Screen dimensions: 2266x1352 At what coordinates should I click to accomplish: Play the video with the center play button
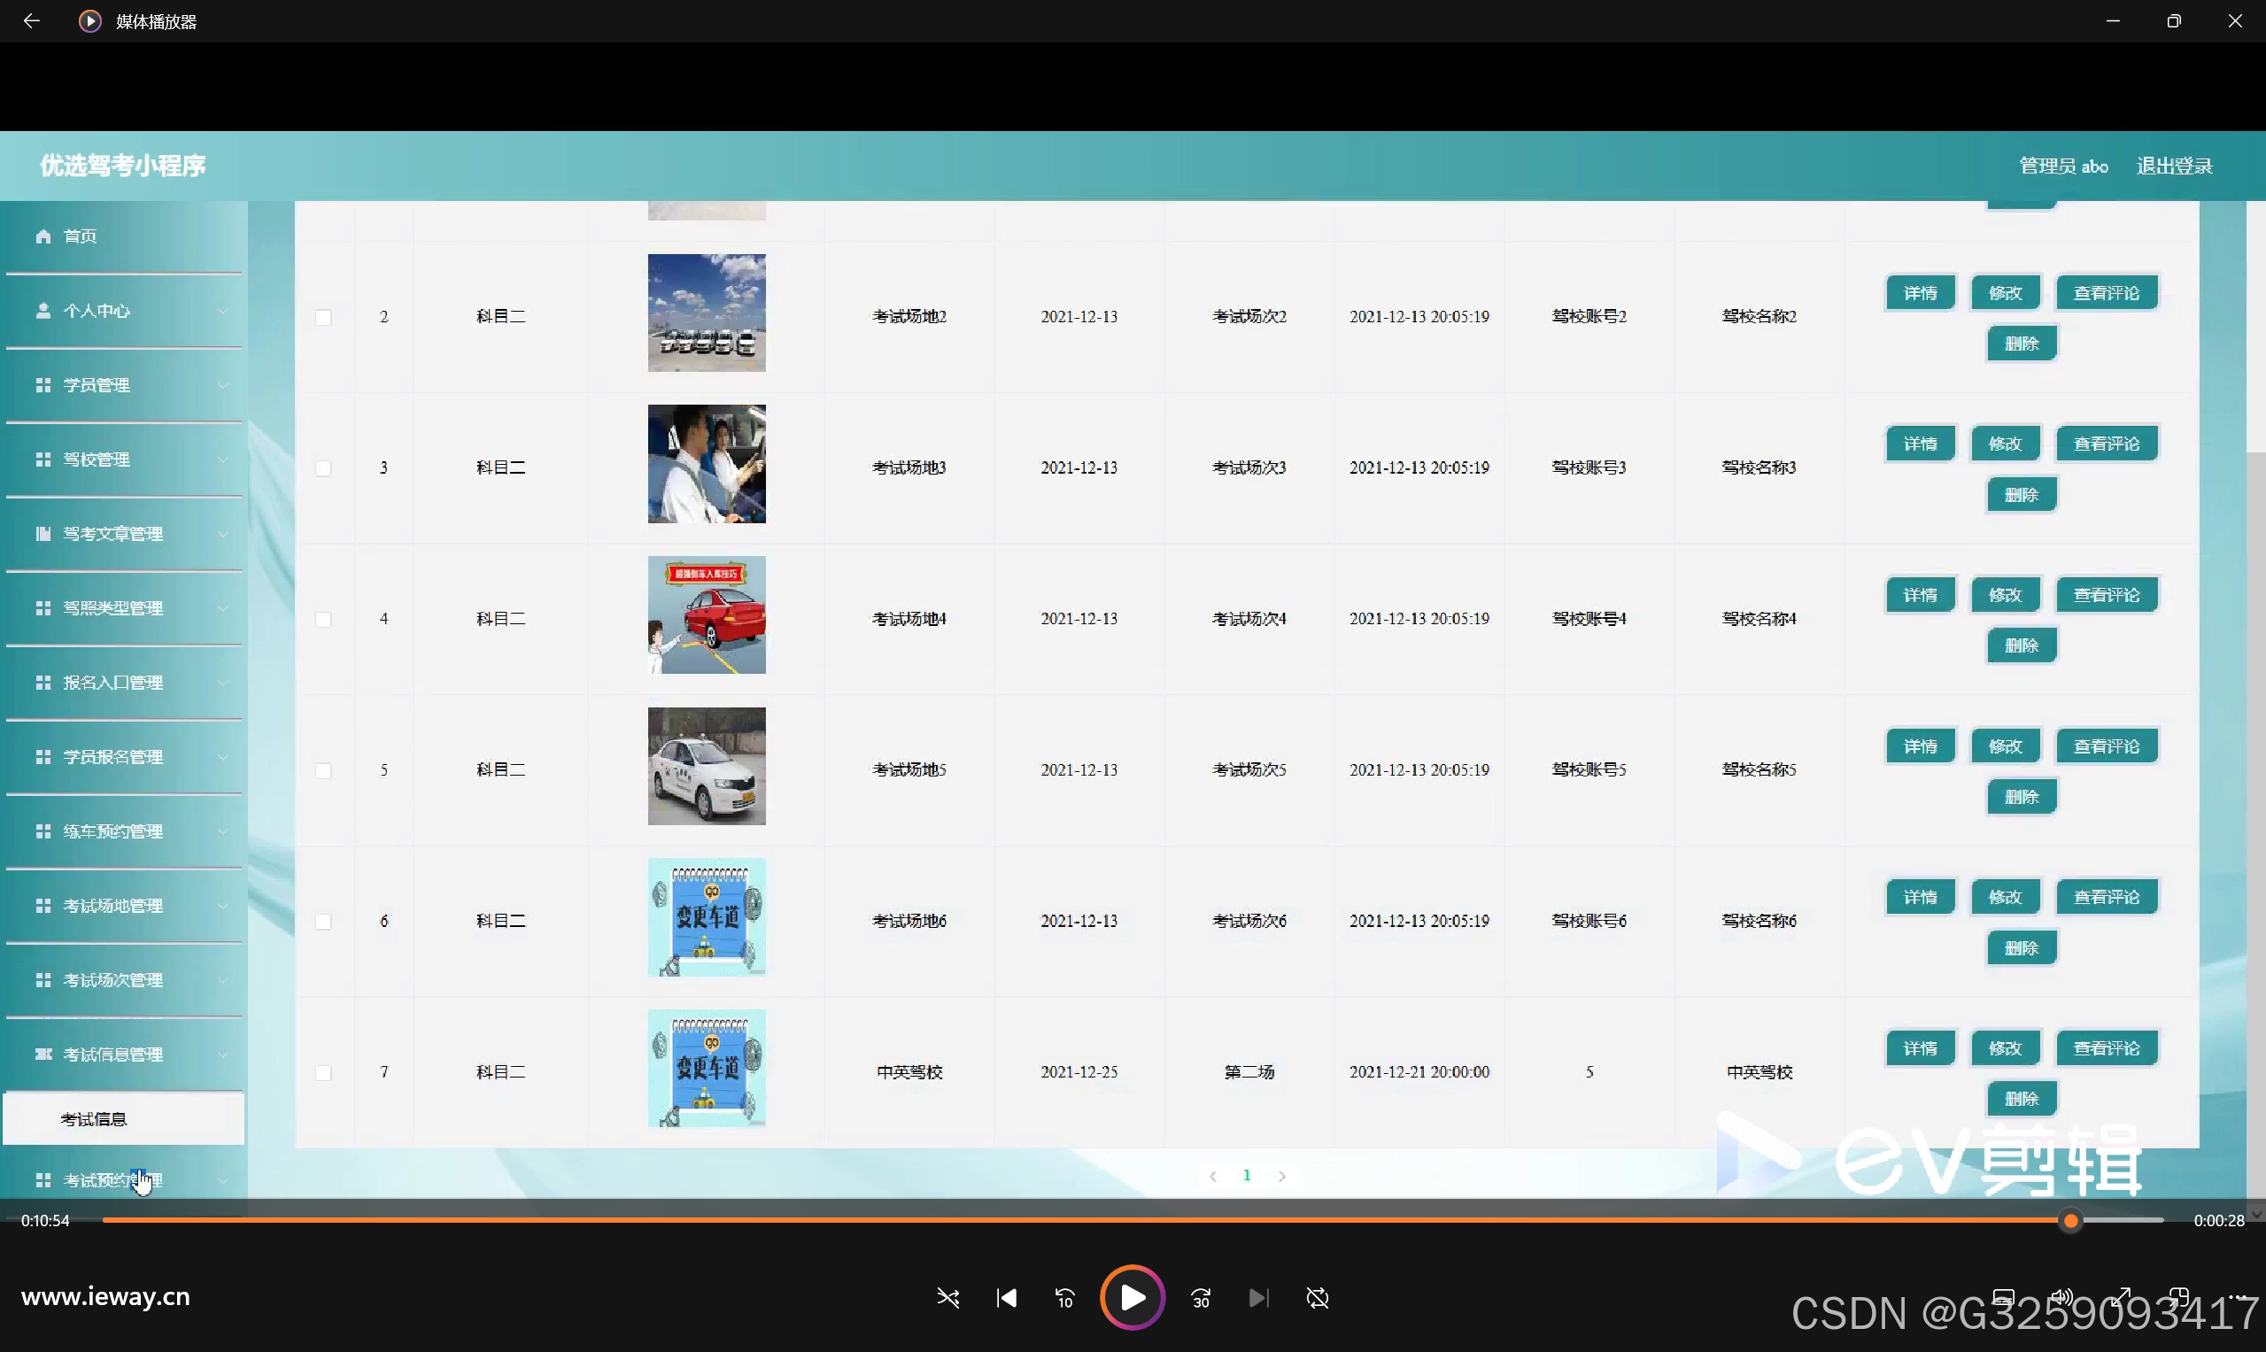coord(1132,1297)
